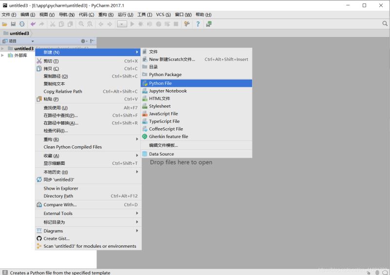Click the Stop square toolbar icon
Viewport: 390px width, 275px height.
[x=176, y=24]
